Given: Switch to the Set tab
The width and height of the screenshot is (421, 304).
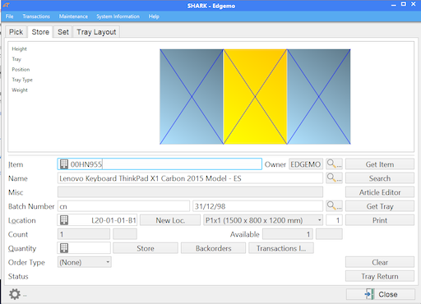Looking at the screenshot, I should [63, 32].
